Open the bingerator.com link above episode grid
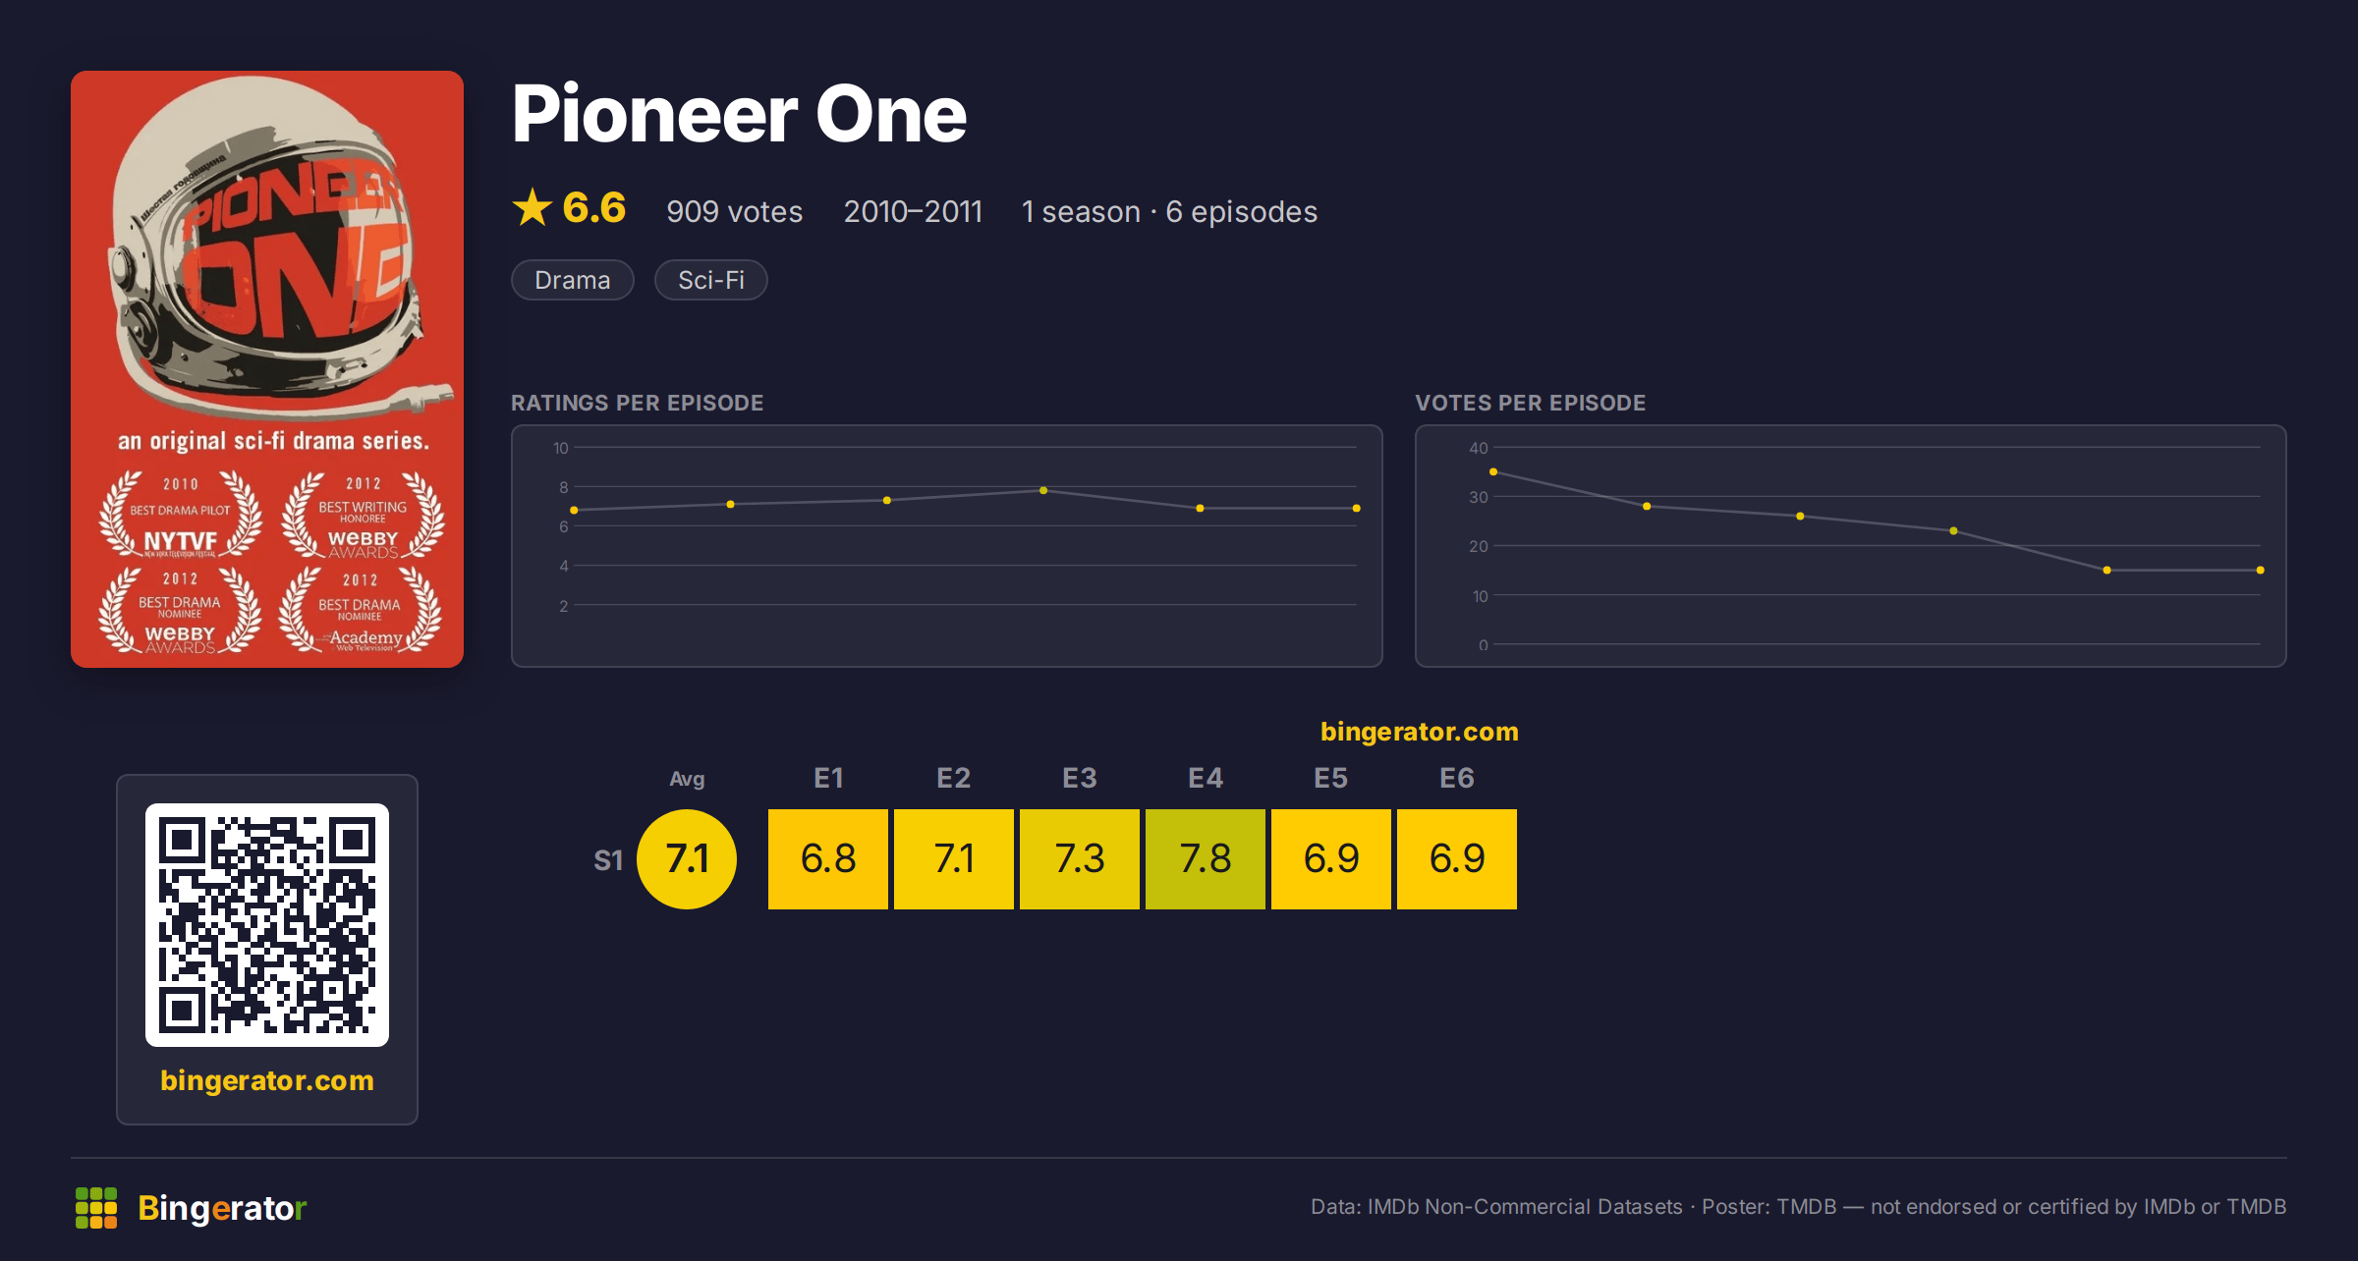 (1420, 732)
